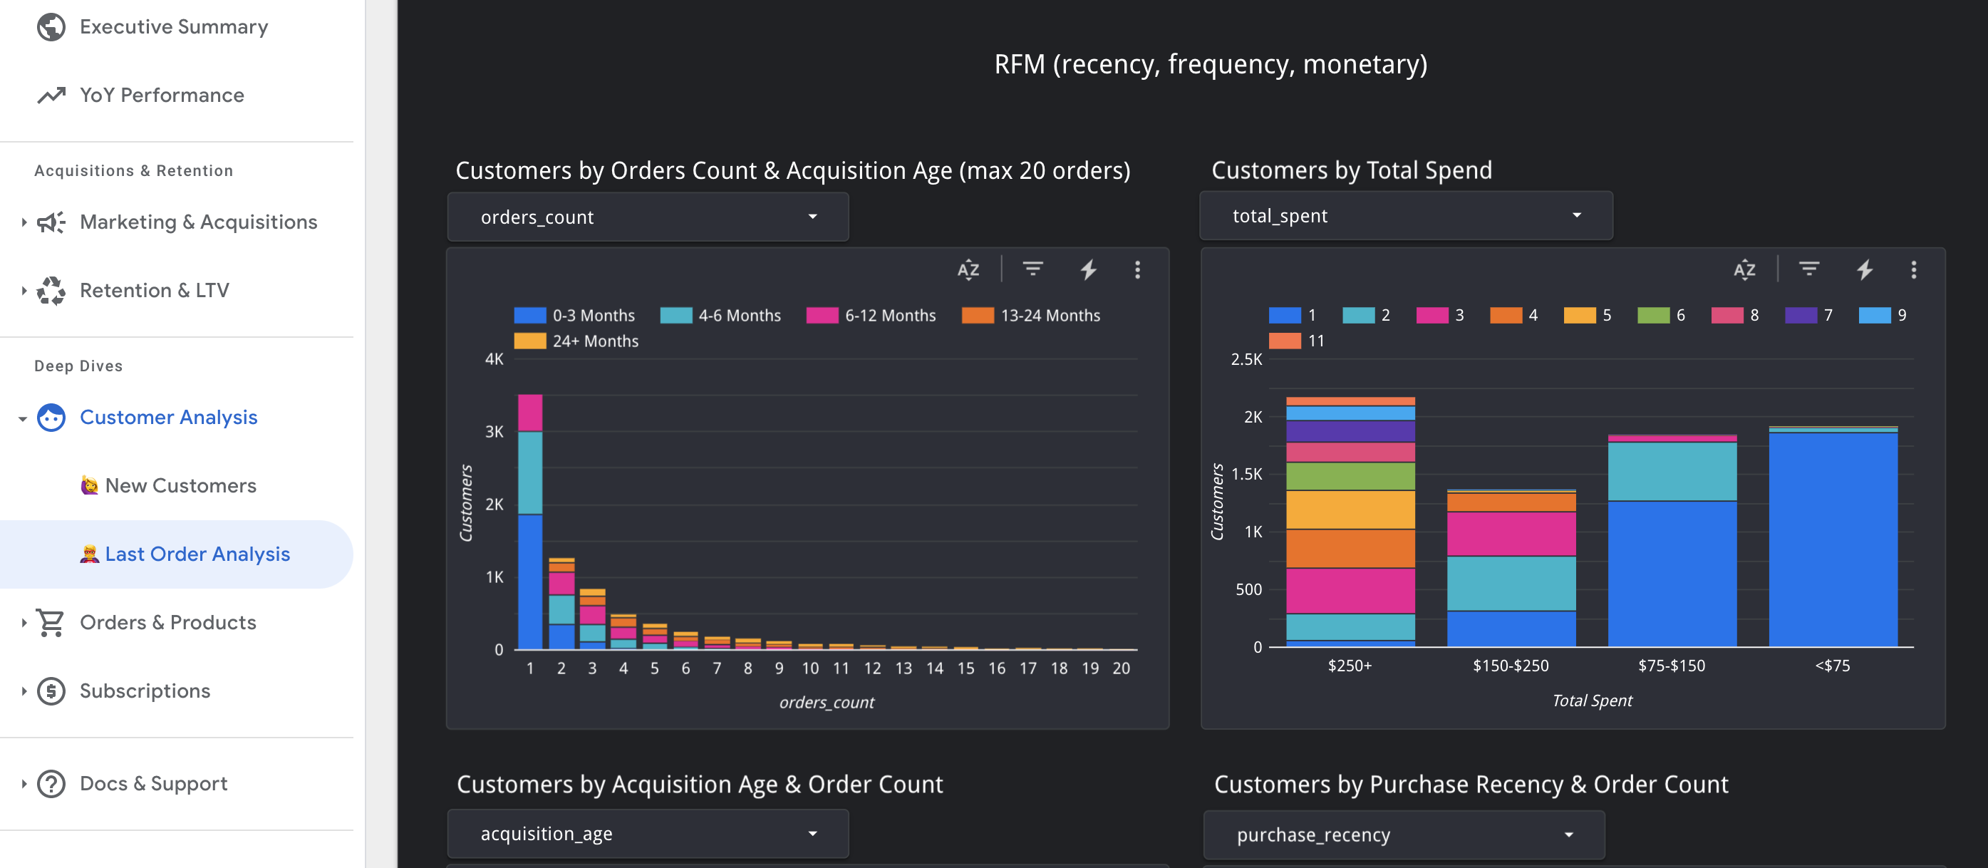
Task: Click the Executive Summary globe icon
Action: pyautogui.click(x=51, y=27)
